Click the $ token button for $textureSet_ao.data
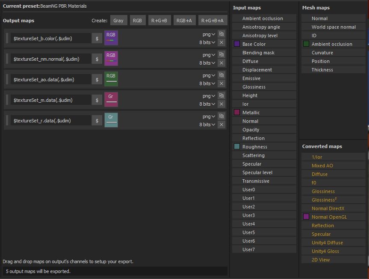Screen dimensions: 369x279 coord(97,80)
